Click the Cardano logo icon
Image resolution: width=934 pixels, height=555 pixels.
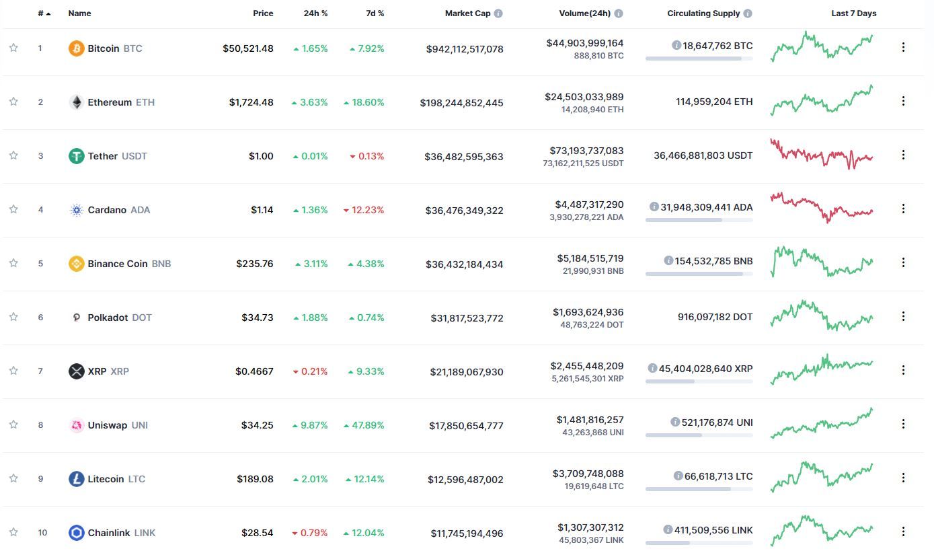click(77, 210)
